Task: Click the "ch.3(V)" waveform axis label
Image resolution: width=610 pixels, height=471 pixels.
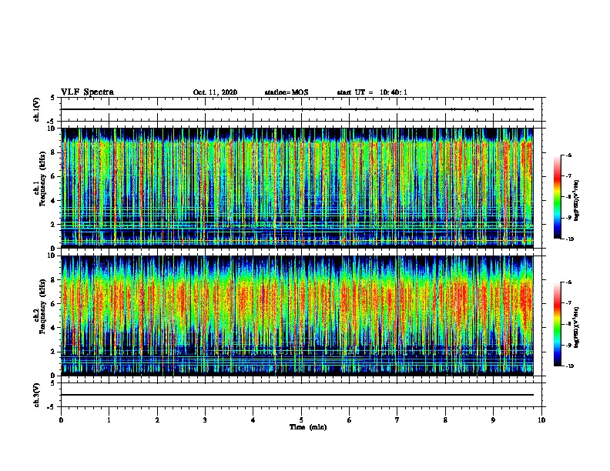Action: [x=37, y=395]
